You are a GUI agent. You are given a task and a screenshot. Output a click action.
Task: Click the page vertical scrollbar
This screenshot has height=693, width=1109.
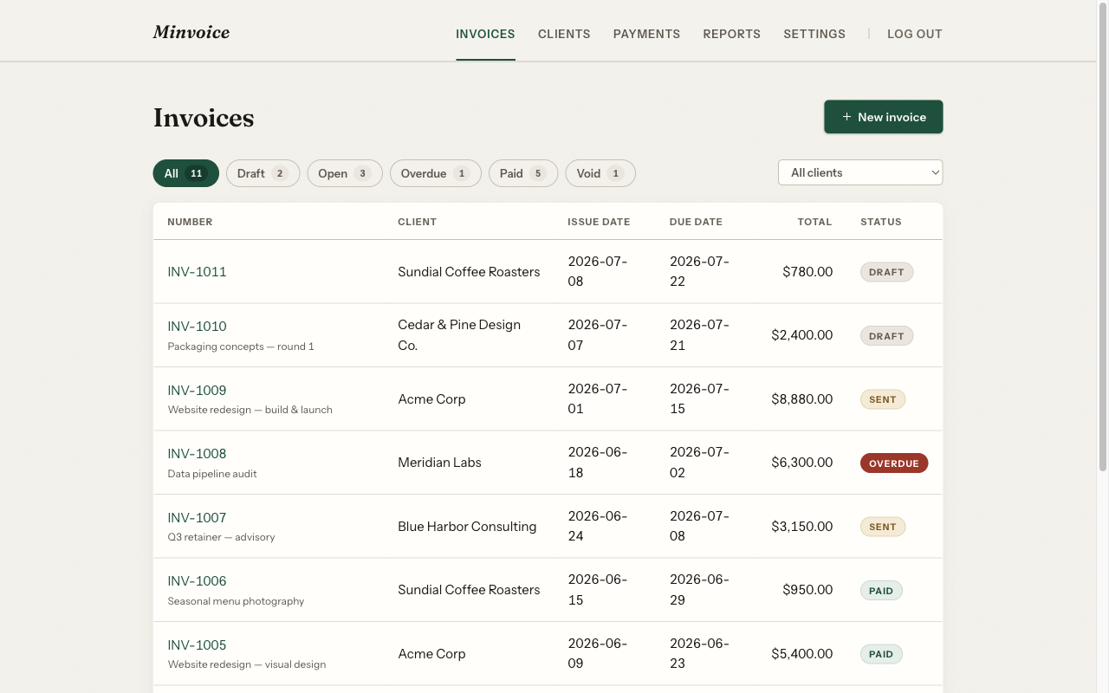click(x=1103, y=238)
